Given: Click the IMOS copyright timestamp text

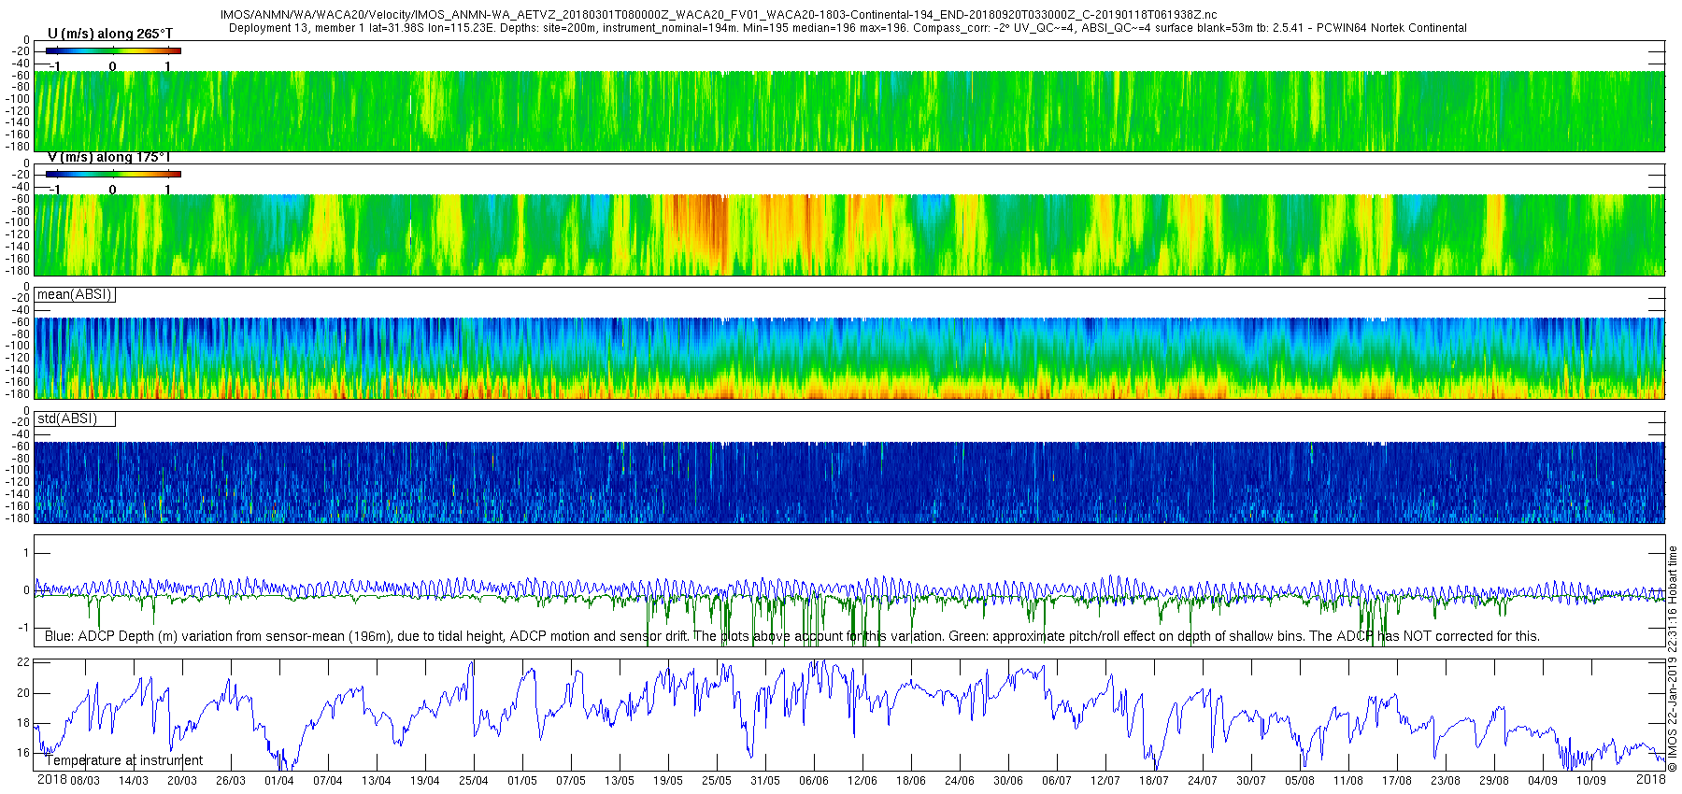Looking at the screenshot, I should click(1673, 659).
